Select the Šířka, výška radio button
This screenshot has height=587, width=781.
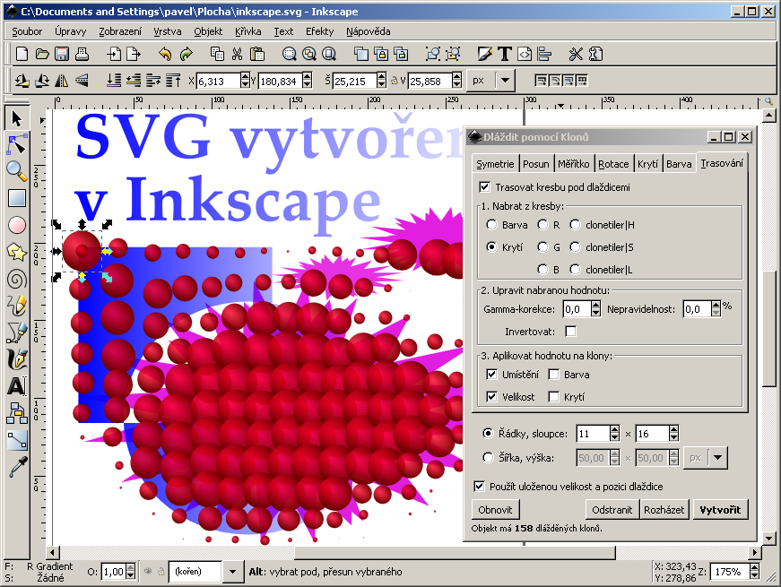[x=488, y=458]
